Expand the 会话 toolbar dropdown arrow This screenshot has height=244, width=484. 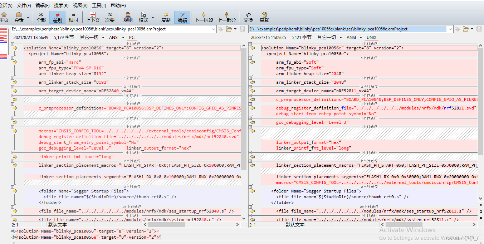[28, 17]
